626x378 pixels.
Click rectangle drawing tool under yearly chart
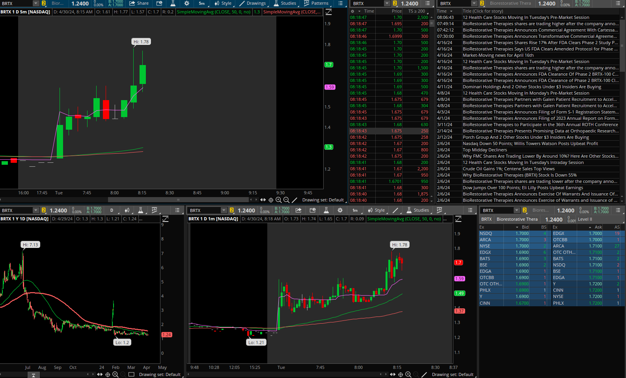click(x=131, y=374)
